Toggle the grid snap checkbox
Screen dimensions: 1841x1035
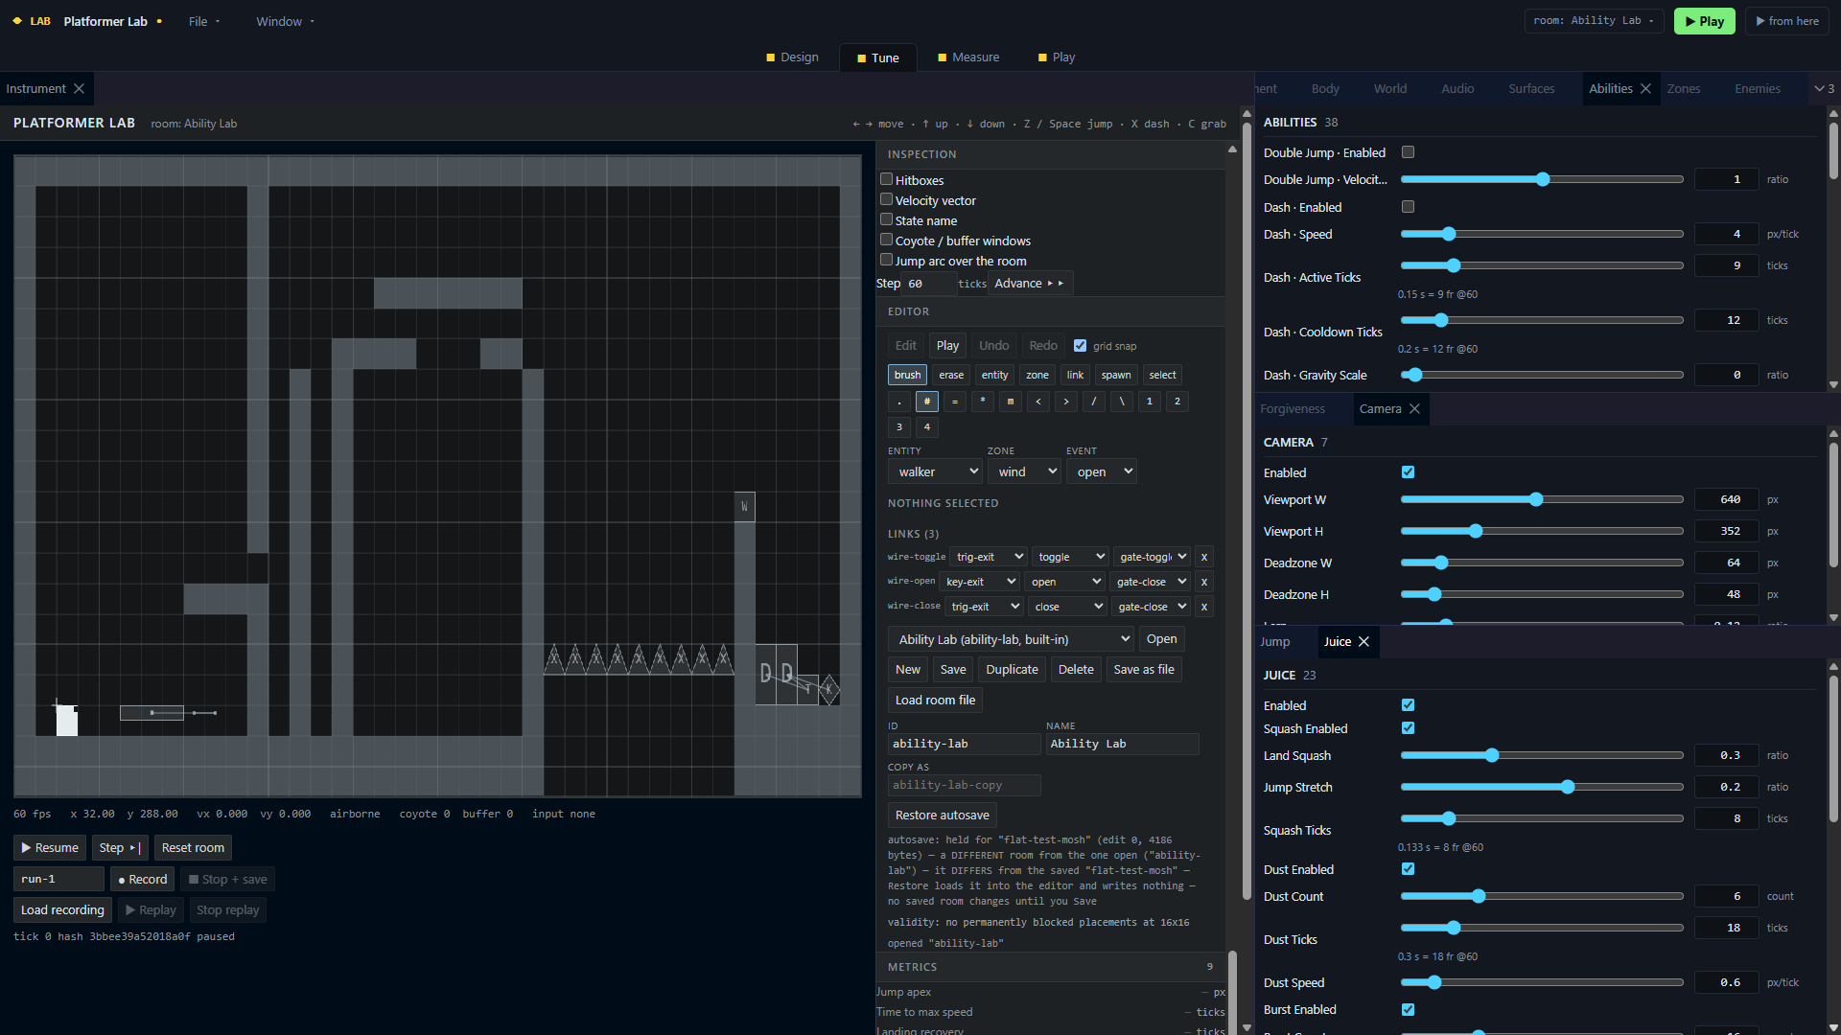1081,346
